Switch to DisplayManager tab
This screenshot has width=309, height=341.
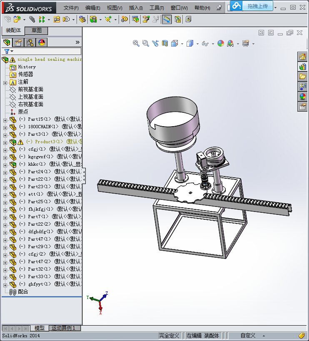(x=42, y=42)
